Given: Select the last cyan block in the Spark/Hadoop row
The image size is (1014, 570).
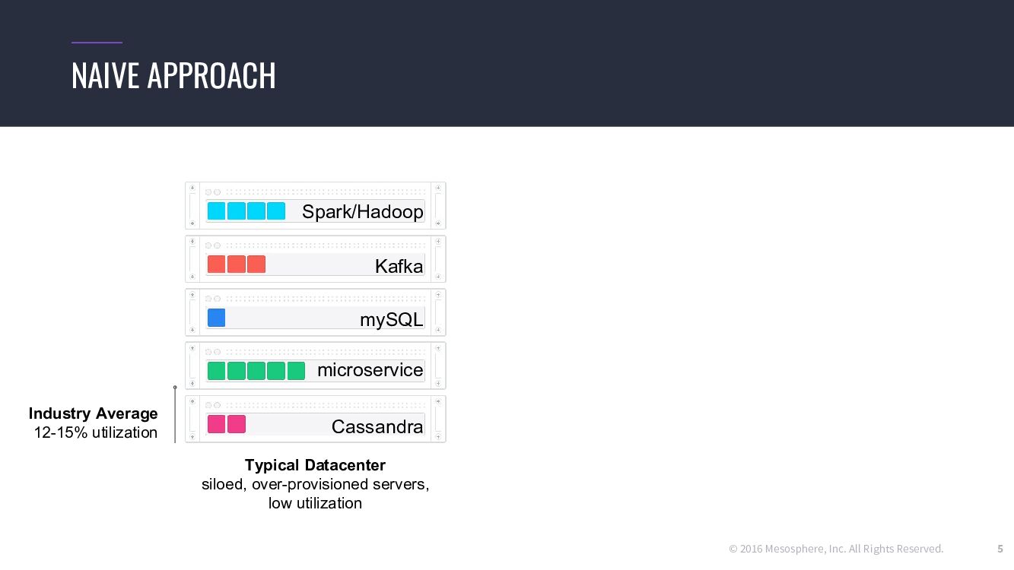Looking at the screenshot, I should [x=276, y=211].
